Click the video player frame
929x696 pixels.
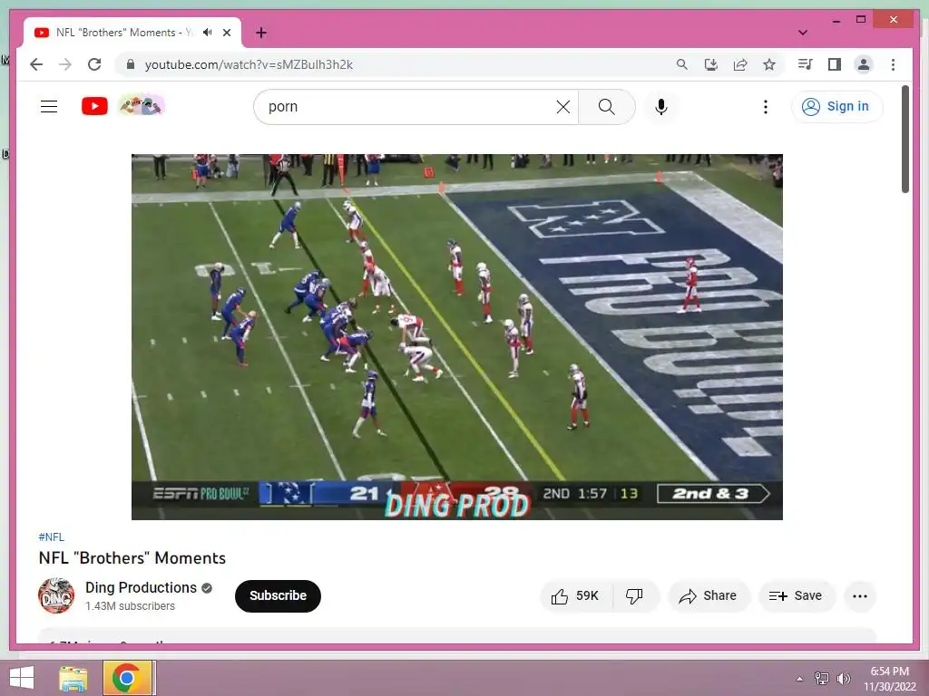457,337
